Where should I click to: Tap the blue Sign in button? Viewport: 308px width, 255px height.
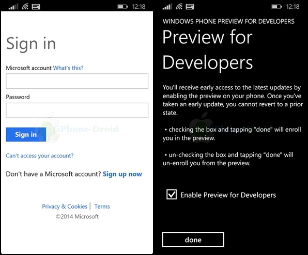click(26, 134)
